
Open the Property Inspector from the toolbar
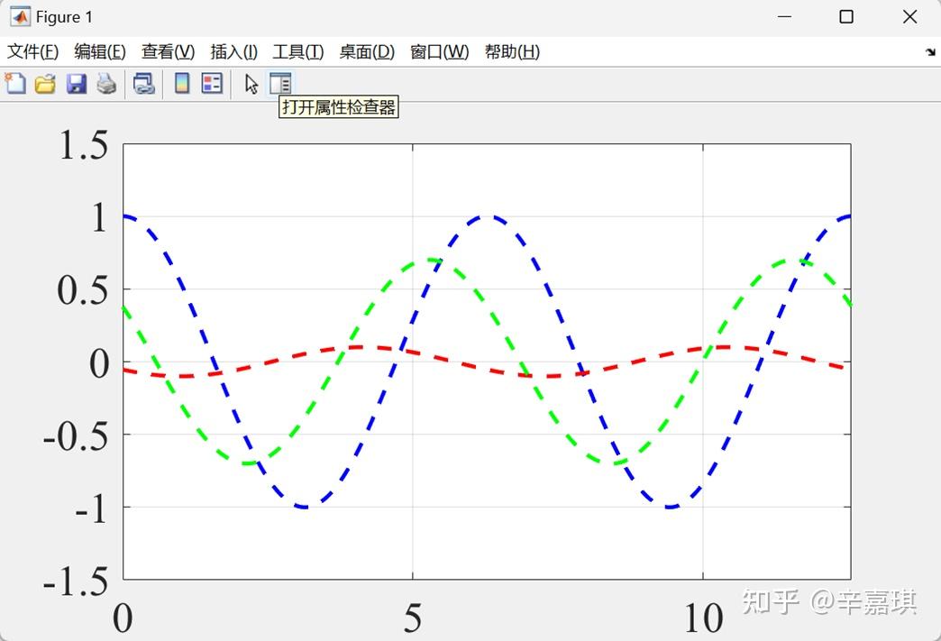pos(280,83)
